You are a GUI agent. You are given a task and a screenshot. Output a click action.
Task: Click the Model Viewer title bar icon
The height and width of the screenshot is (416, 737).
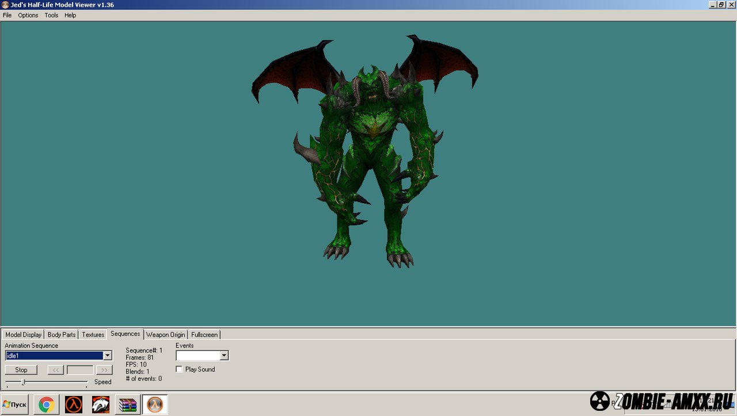click(x=5, y=5)
